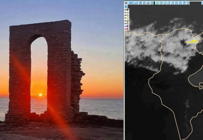Click the square frame icon right of SUP
203x140 pixels.
140,3
